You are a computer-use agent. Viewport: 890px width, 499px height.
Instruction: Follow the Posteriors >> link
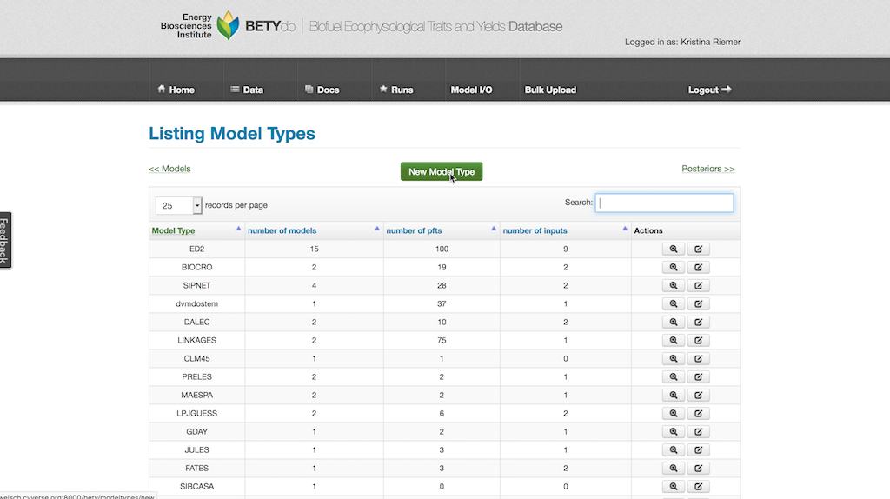tap(707, 169)
